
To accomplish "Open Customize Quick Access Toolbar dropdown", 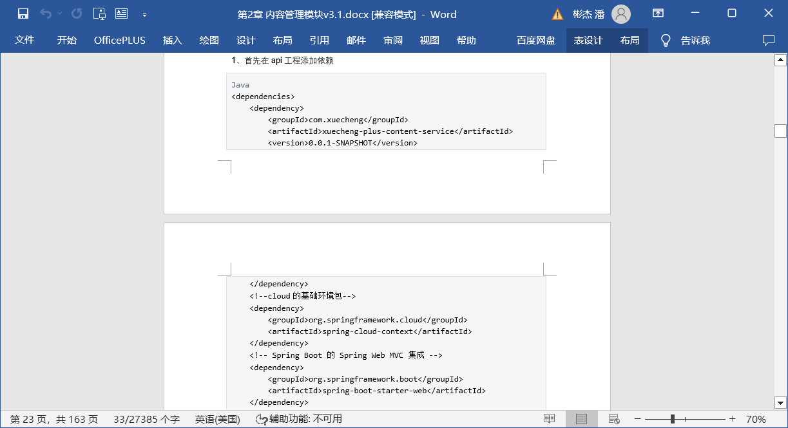I will (144, 14).
